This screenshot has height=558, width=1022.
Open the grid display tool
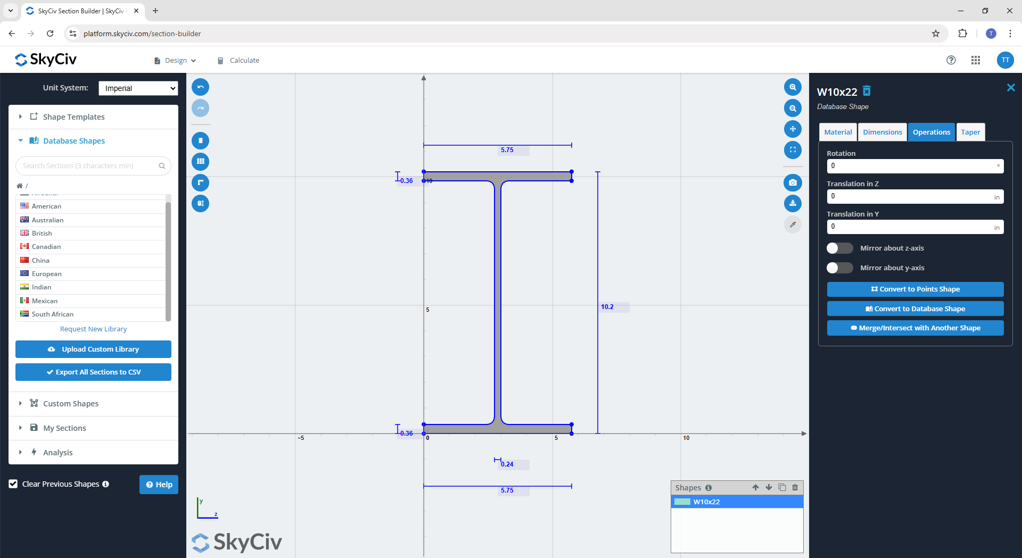coord(201,161)
